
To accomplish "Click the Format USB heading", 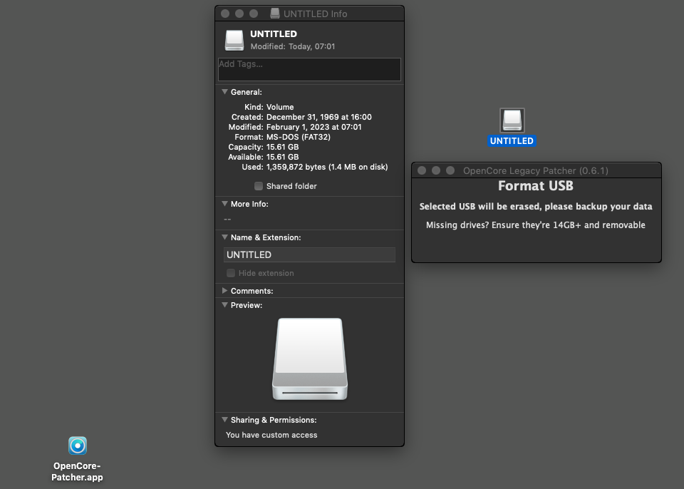I will tap(536, 186).
